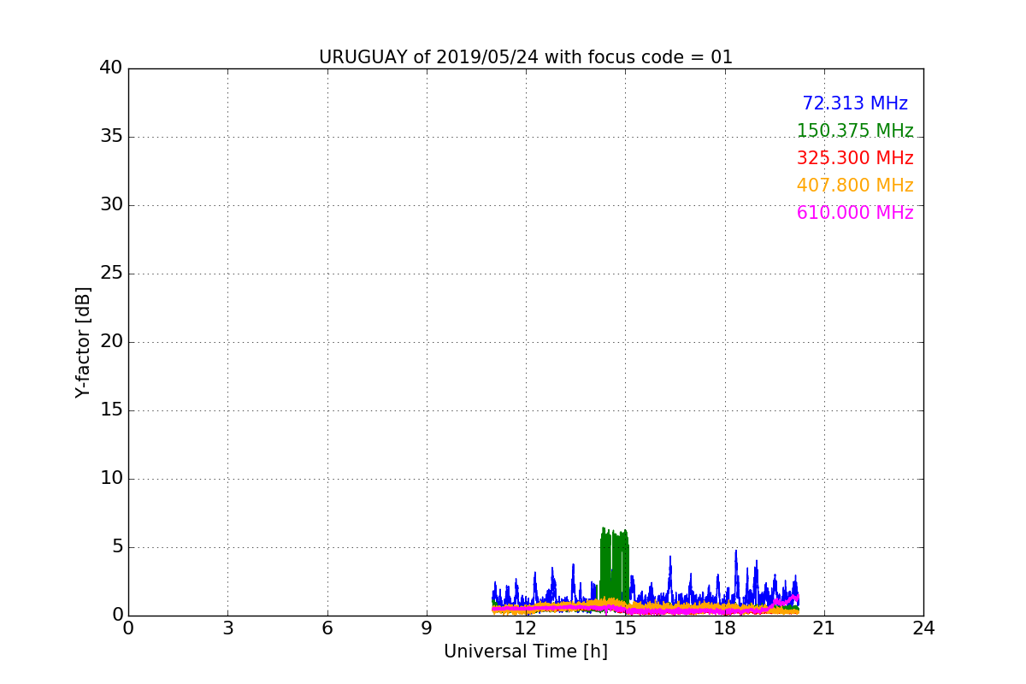Click y-axis tick value 40
The image size is (1026, 684).
(111, 68)
